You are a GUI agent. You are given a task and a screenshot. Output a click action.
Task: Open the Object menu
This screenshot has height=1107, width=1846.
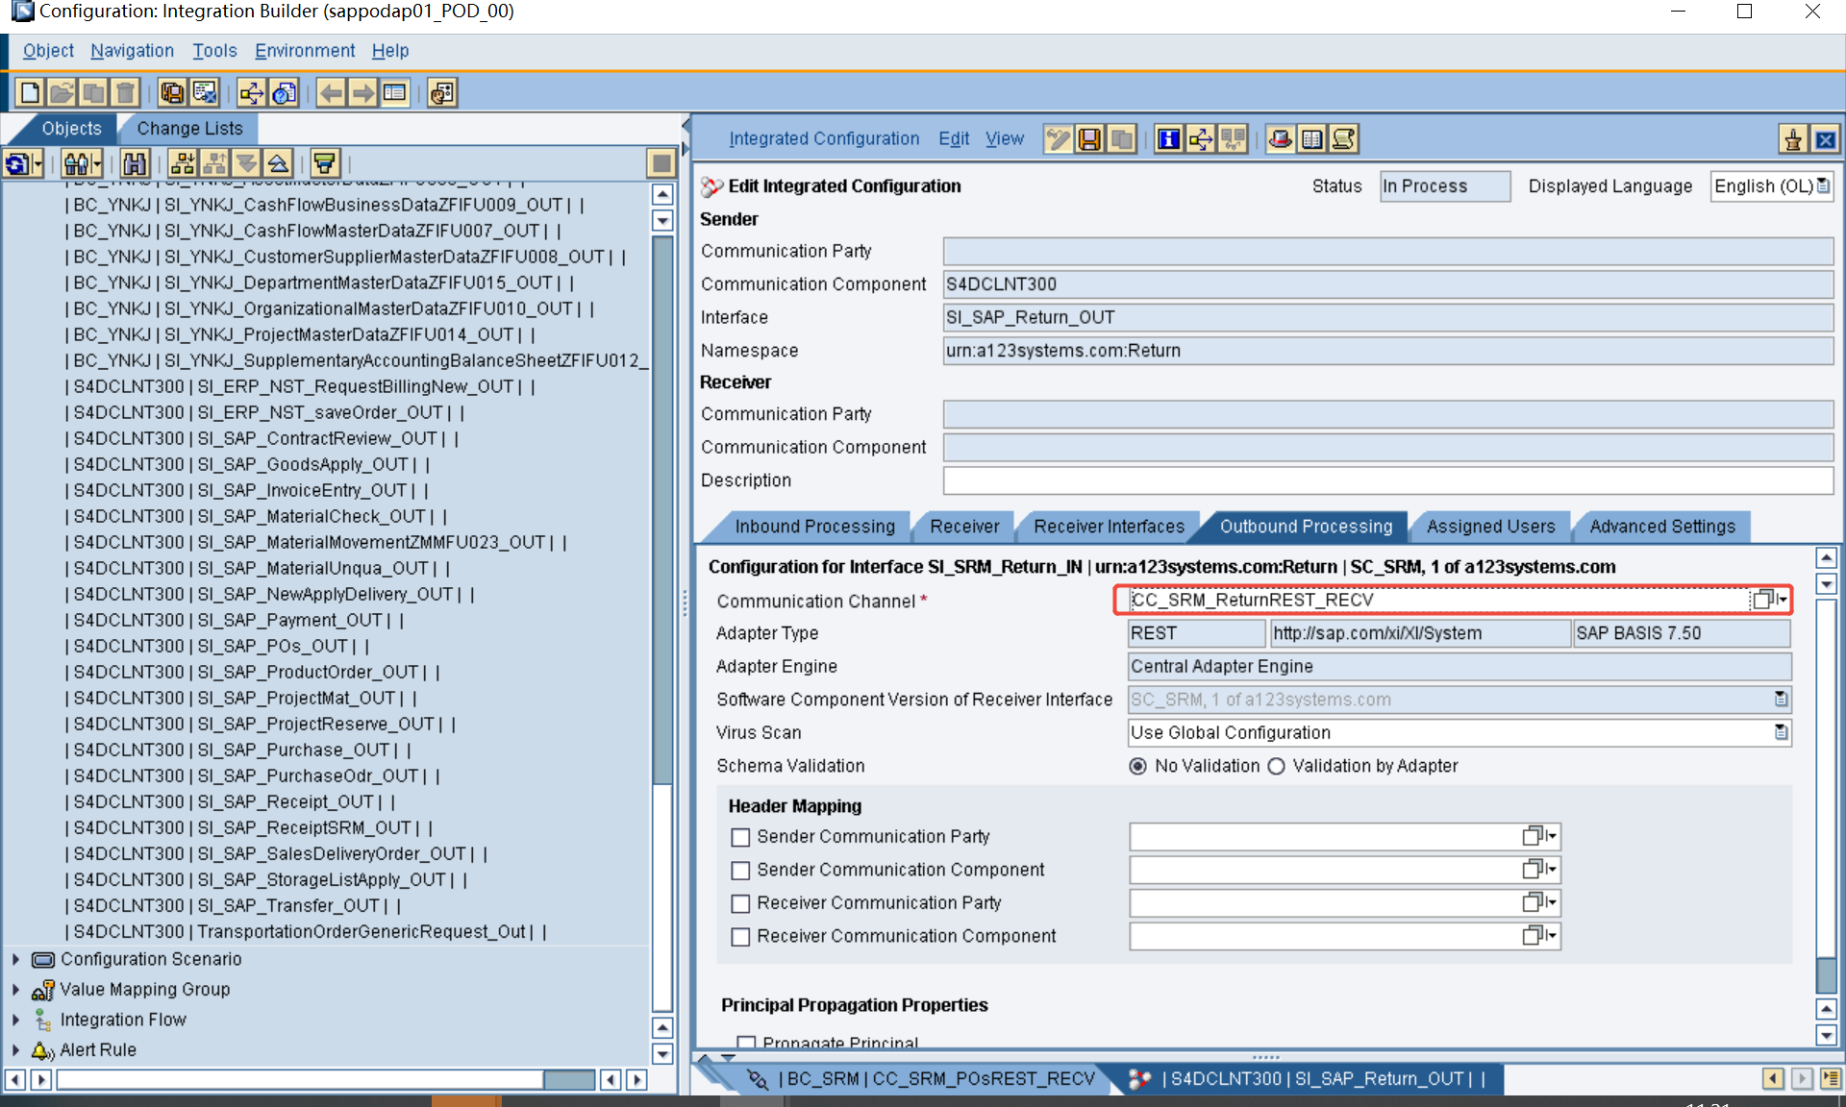(48, 51)
